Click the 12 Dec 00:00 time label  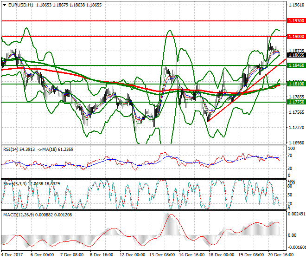tap(132, 255)
